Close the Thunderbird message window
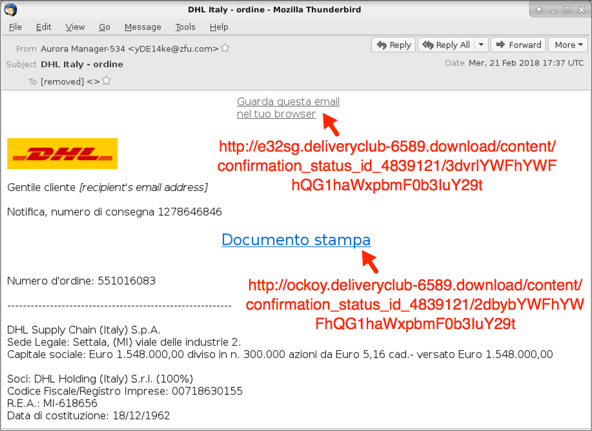This screenshot has width=592, height=431. click(582, 10)
